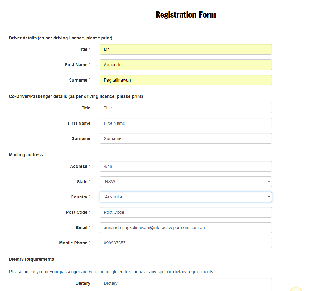Viewport: 336px width, 291px height.
Task: Click the 'Post Code' label text
Action: click(x=76, y=212)
